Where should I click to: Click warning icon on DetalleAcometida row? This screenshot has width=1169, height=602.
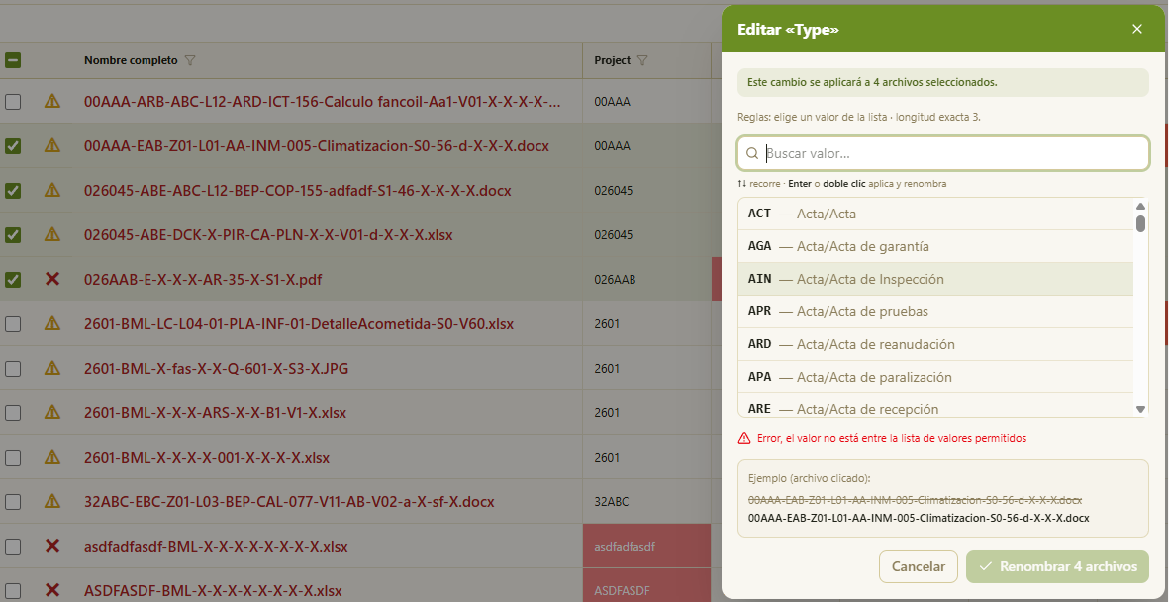(x=52, y=323)
